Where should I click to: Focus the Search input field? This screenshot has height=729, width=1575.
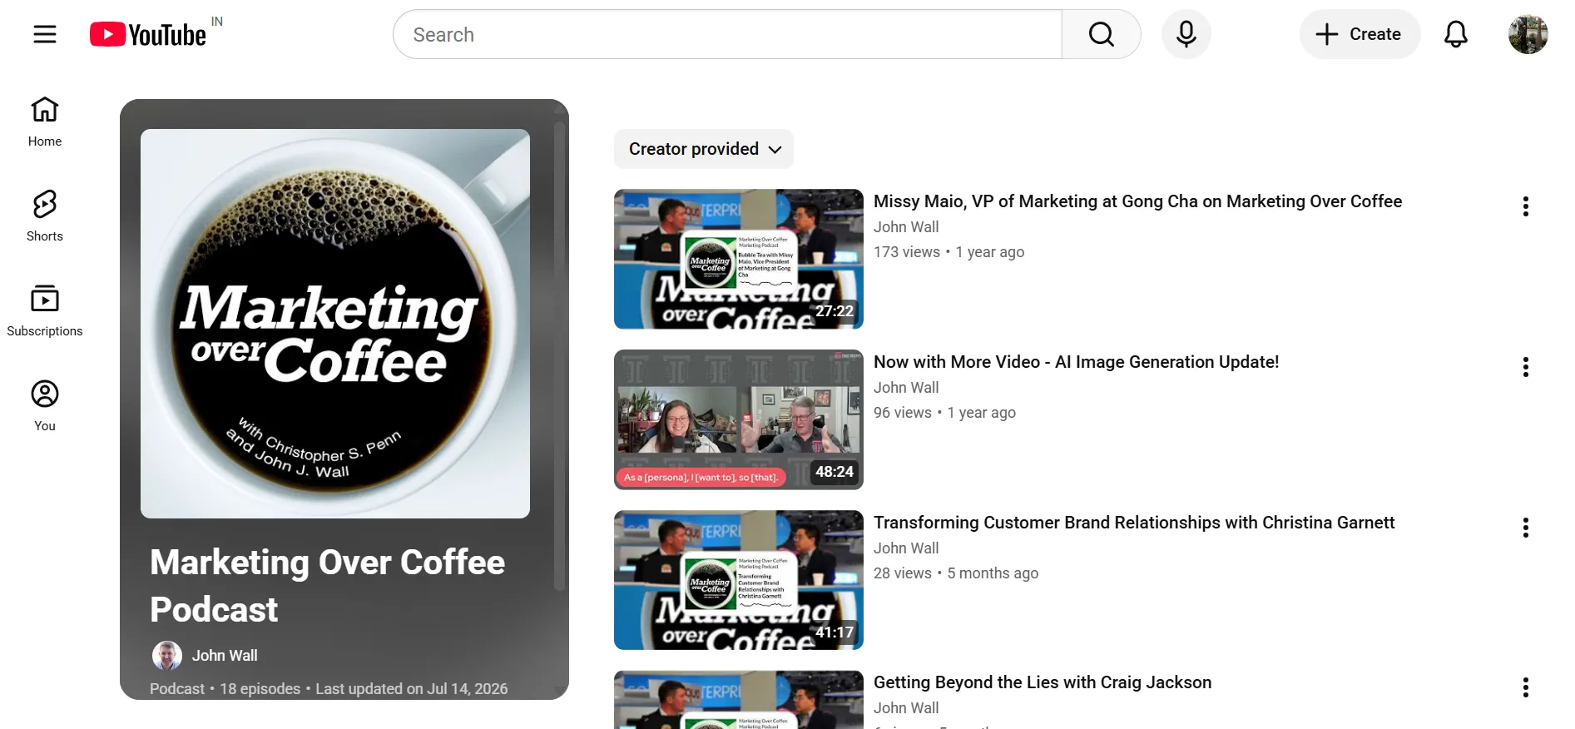[727, 34]
